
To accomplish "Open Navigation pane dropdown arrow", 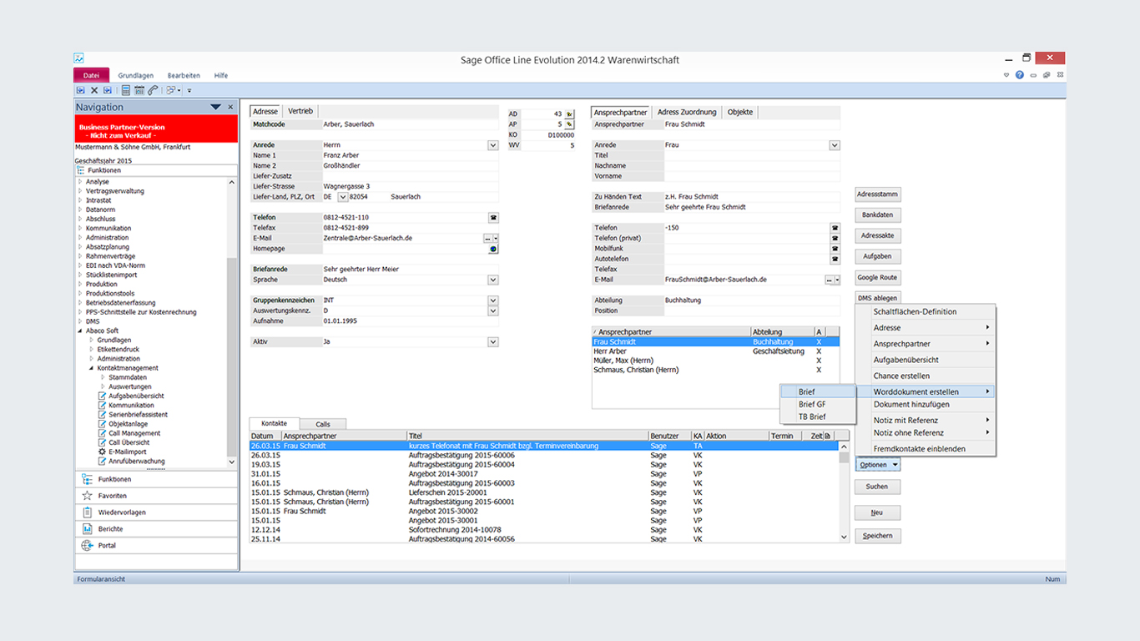I will click(x=215, y=107).
